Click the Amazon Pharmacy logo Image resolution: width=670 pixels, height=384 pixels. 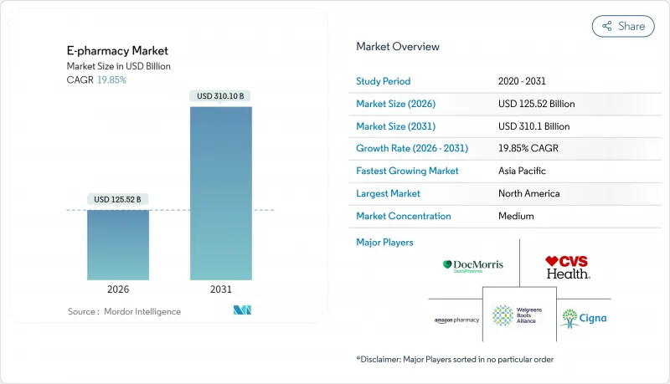click(x=456, y=320)
